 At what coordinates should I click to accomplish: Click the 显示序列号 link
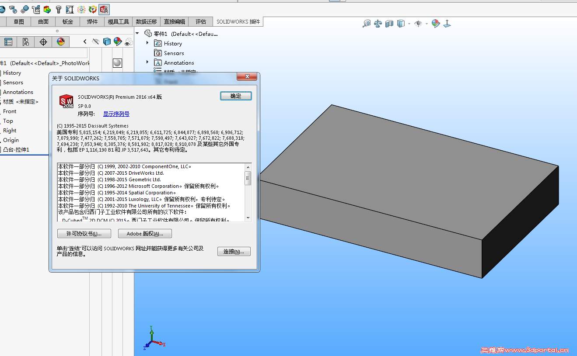[116, 114]
